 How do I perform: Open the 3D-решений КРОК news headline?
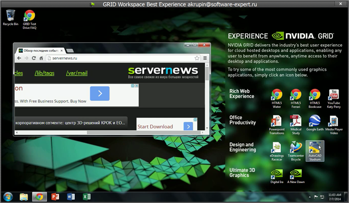pos(70,122)
